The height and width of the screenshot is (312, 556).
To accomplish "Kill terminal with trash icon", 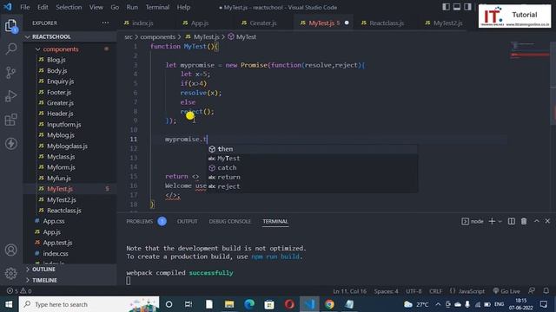I will point(524,221).
